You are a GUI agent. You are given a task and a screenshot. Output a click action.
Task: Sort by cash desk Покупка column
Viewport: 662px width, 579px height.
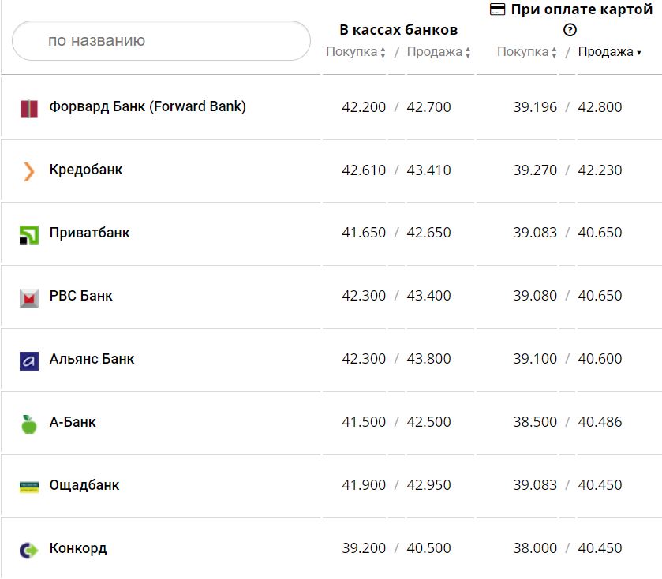click(356, 52)
